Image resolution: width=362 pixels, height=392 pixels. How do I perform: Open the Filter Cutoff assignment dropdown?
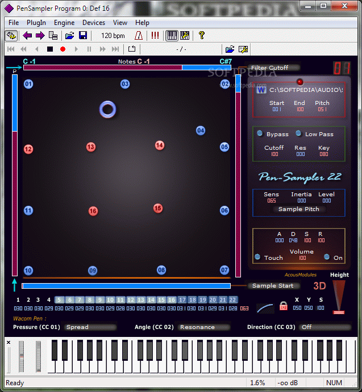[x=274, y=68]
